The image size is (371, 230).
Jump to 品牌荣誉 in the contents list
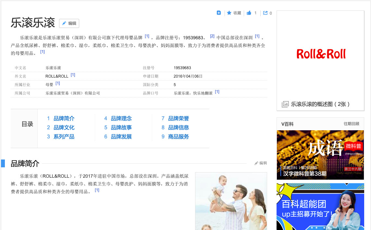pyautogui.click(x=179, y=119)
